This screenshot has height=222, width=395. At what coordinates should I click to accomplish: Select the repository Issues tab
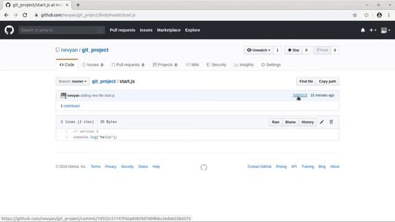[93, 65]
